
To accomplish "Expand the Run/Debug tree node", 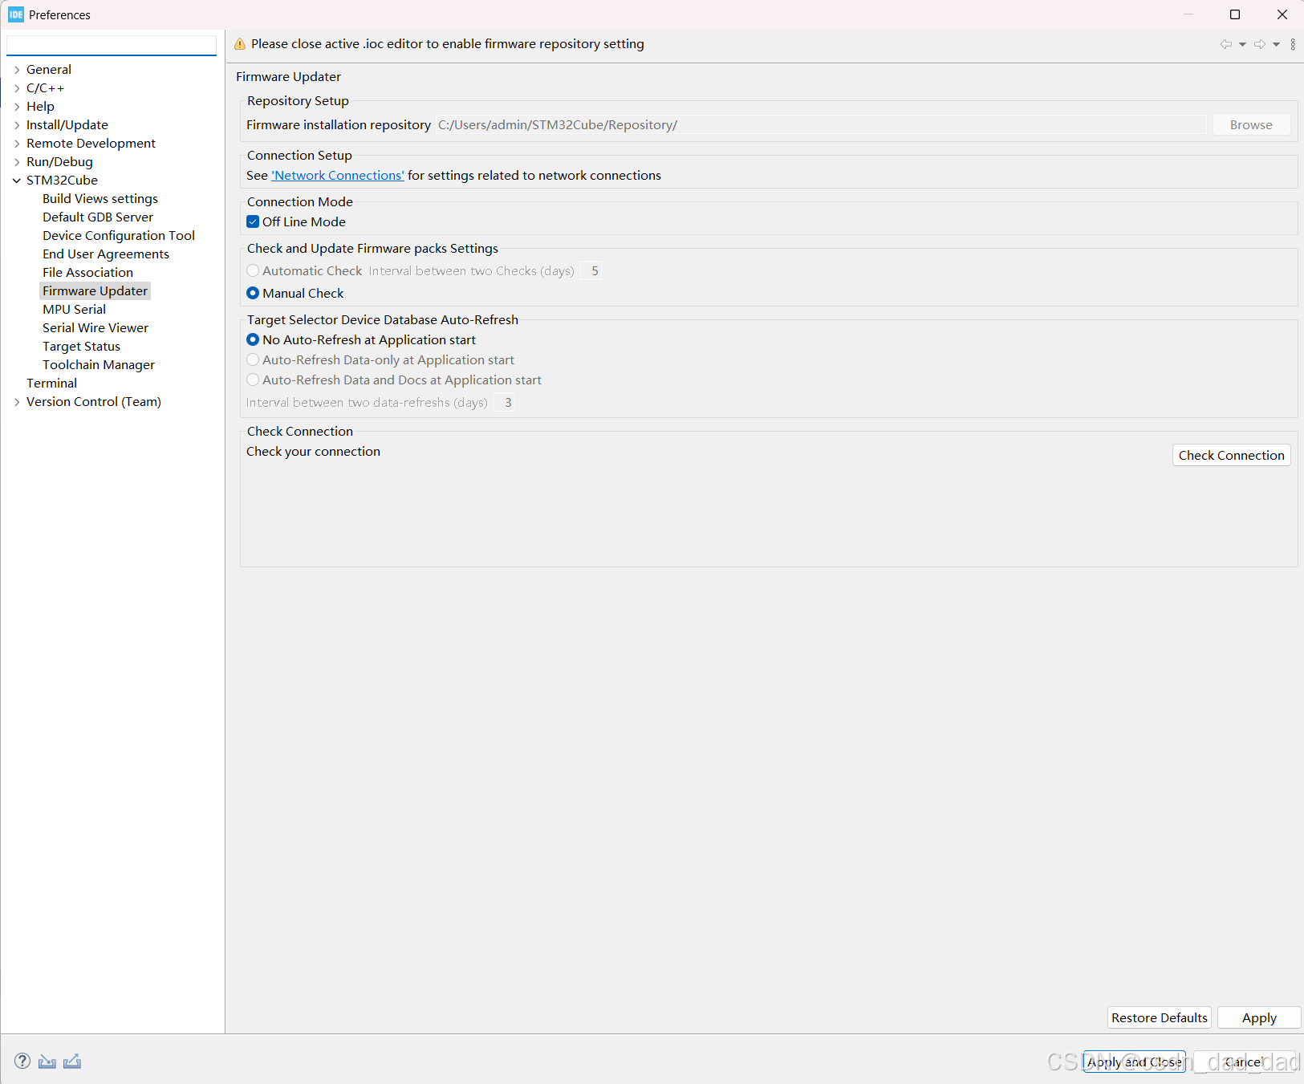I will point(17,162).
